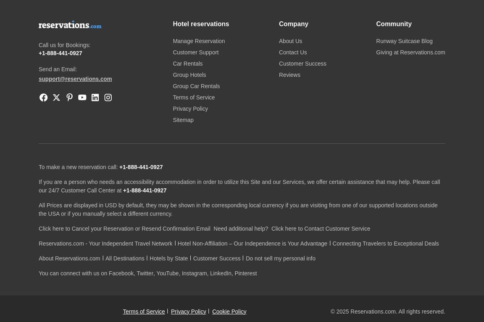Click the Community column heading
Screen dimensions: 484x322
(x=394, y=24)
